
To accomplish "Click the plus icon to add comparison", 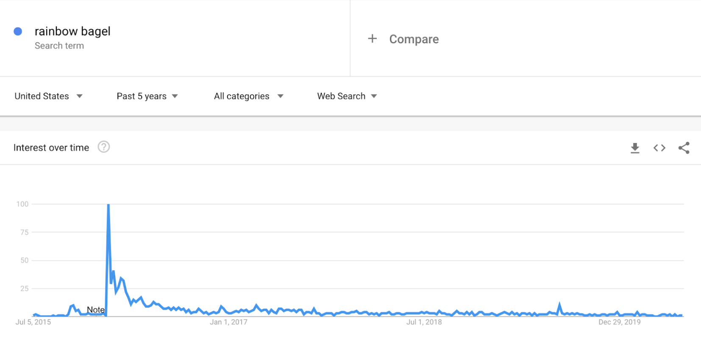I will tap(372, 39).
